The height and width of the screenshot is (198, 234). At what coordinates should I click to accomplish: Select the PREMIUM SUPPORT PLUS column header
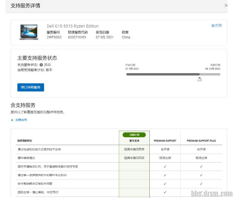[201, 141]
